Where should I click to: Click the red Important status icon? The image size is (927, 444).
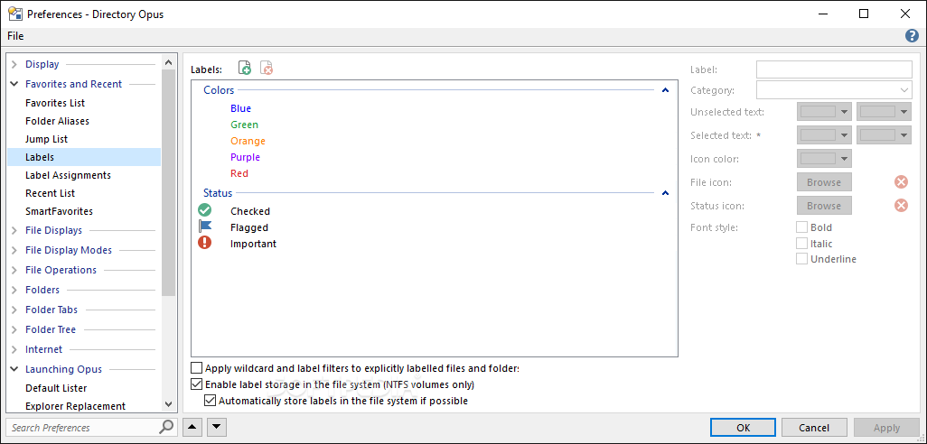[x=204, y=244]
